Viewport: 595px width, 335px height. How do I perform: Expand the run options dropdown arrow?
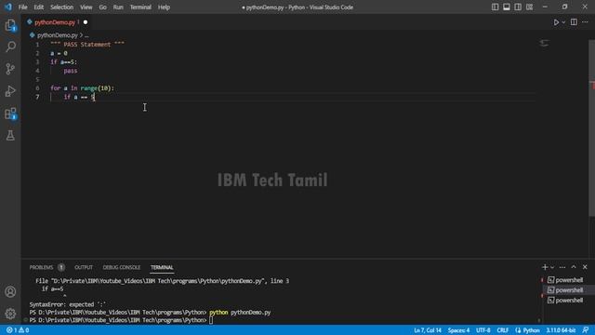tap(563, 22)
